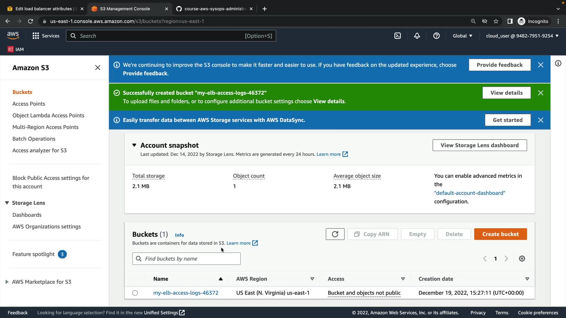Viewport: 566px width, 318px height.
Task: Dismiss the green bucket created success banner
Action: pyautogui.click(x=540, y=93)
